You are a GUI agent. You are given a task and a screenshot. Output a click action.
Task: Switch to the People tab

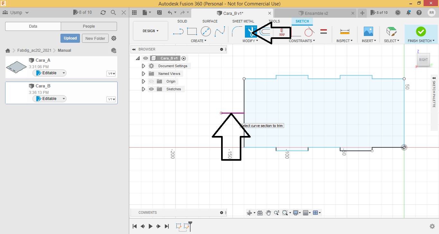tap(89, 26)
